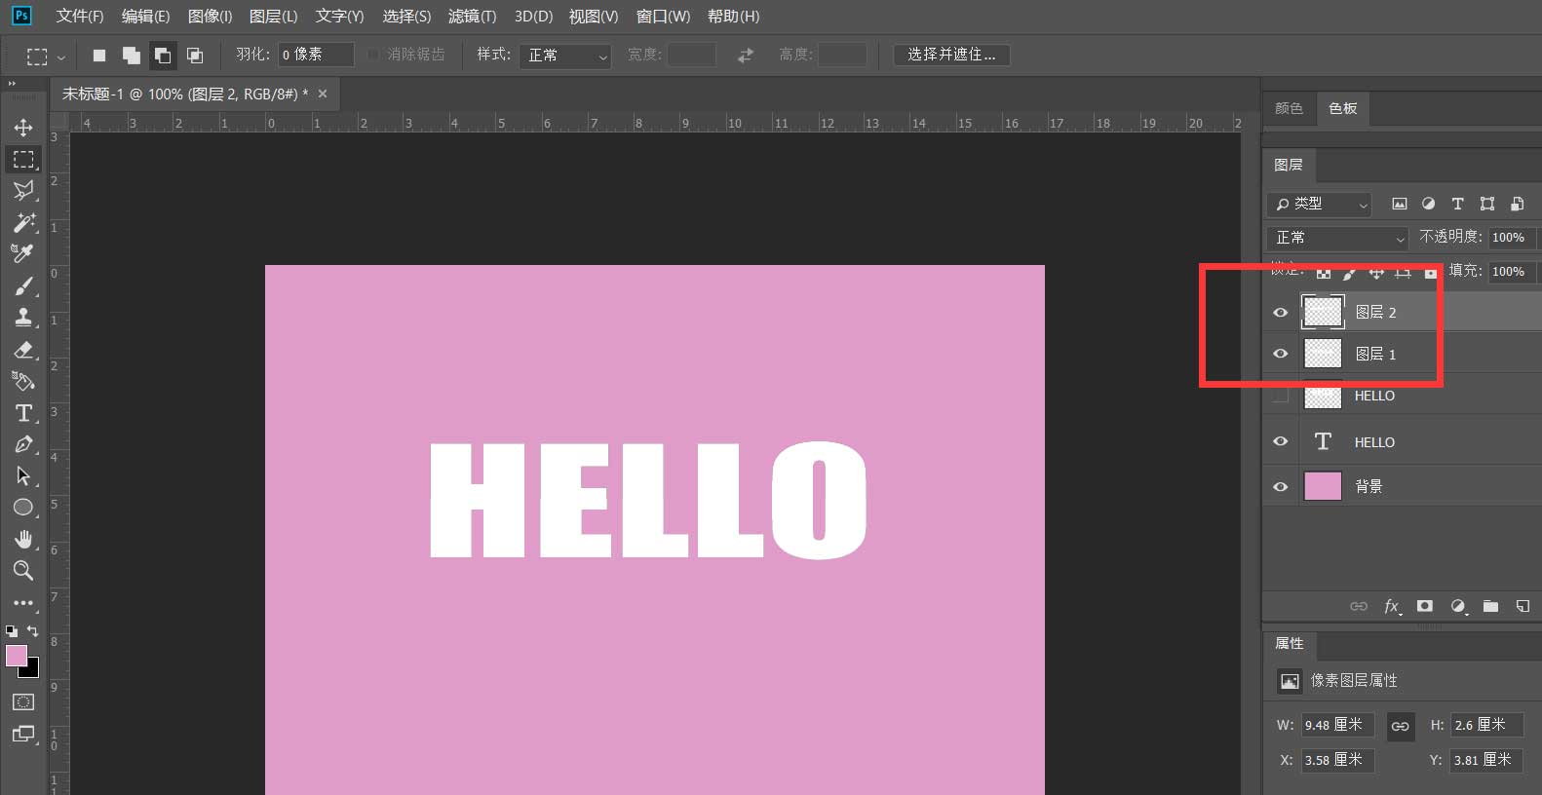Open the Edit Toolbar three-dots menu
1542x795 pixels.
click(23, 602)
